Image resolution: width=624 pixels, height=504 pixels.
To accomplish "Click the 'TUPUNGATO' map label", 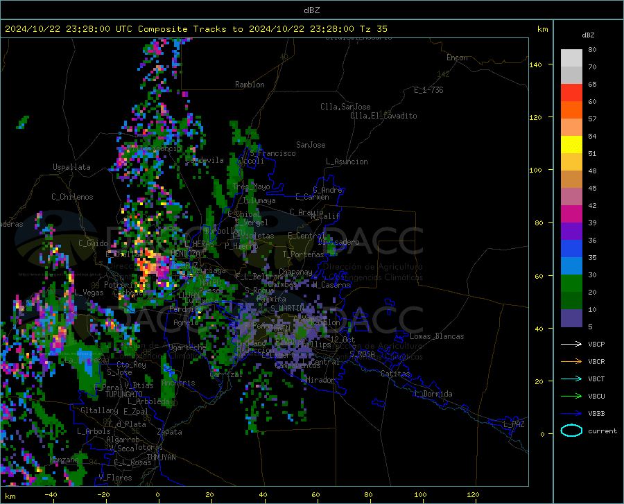I will [124, 394].
